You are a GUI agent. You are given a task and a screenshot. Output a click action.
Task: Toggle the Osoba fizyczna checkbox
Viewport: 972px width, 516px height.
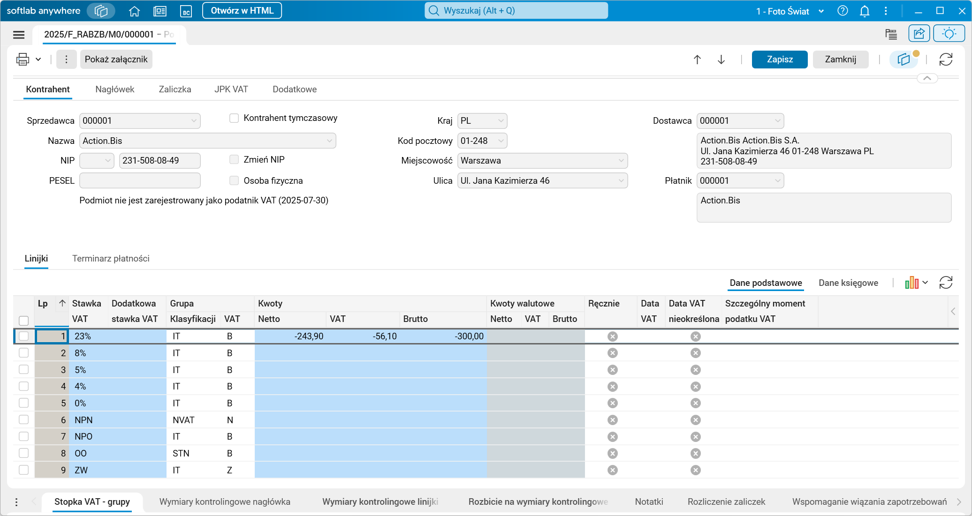234,180
